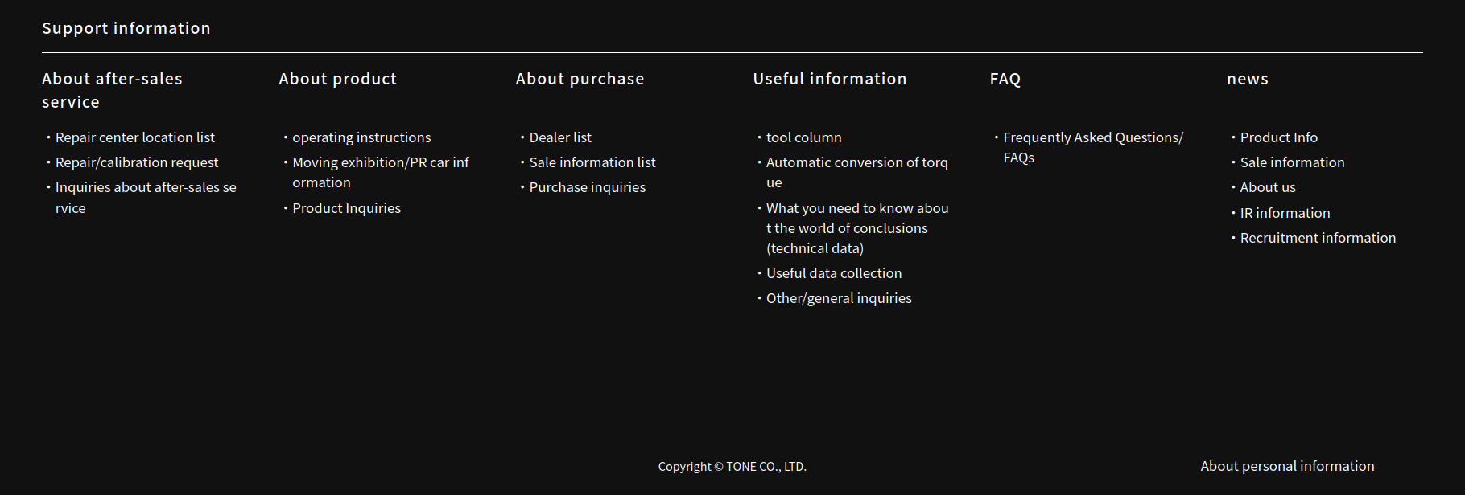The width and height of the screenshot is (1465, 495).
Task: Open Product Info under news
Action: [1278, 137]
